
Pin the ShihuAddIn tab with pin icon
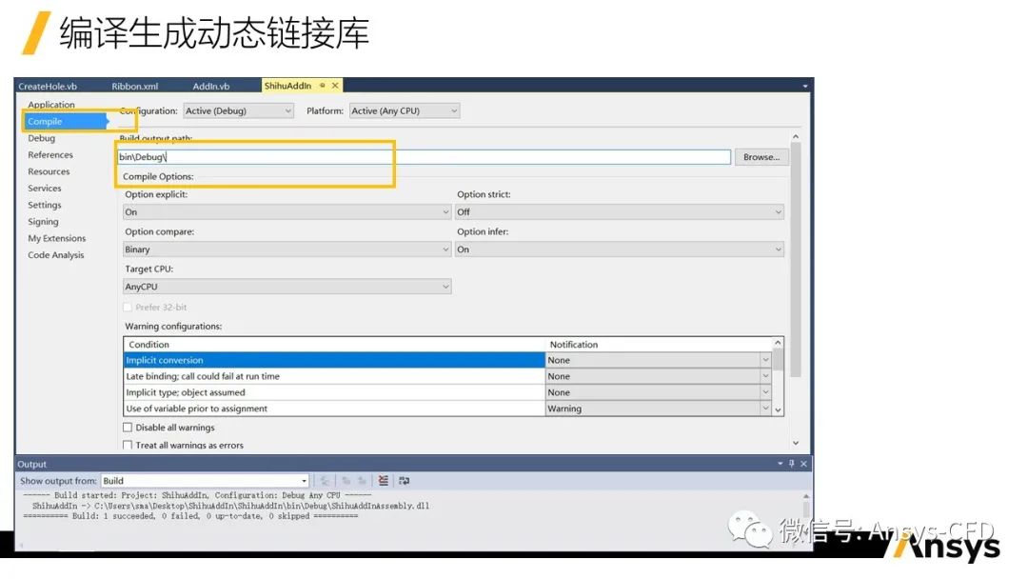coord(323,86)
